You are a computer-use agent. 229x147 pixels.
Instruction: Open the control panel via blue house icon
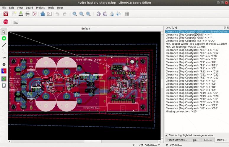coord(43,14)
